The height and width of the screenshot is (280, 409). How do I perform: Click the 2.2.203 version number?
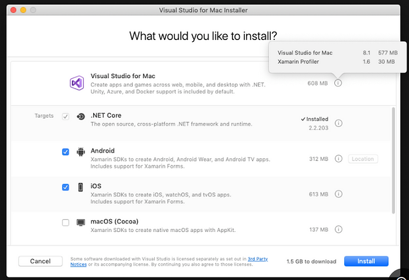[x=318, y=128]
